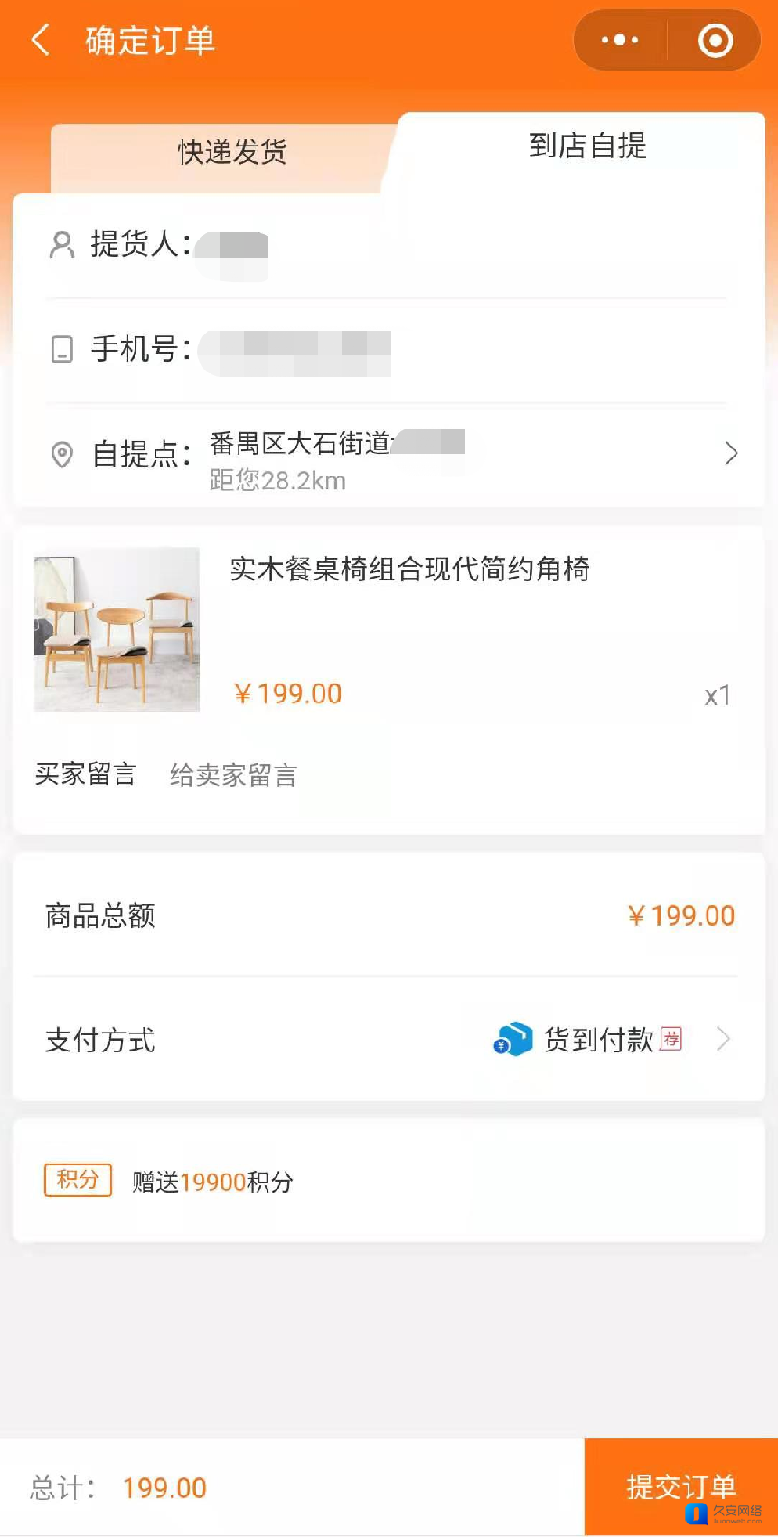Expand the pickup point selection chevron
The height and width of the screenshot is (1537, 778).
731,453
